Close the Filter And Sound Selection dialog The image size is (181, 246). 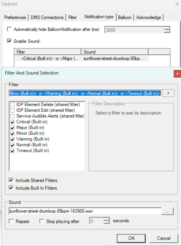pos(177,74)
